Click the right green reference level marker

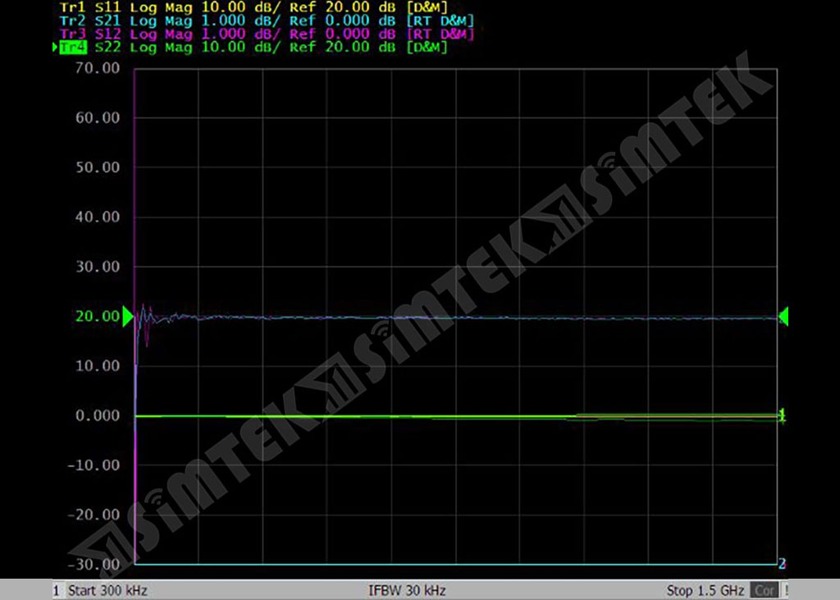pyautogui.click(x=783, y=316)
